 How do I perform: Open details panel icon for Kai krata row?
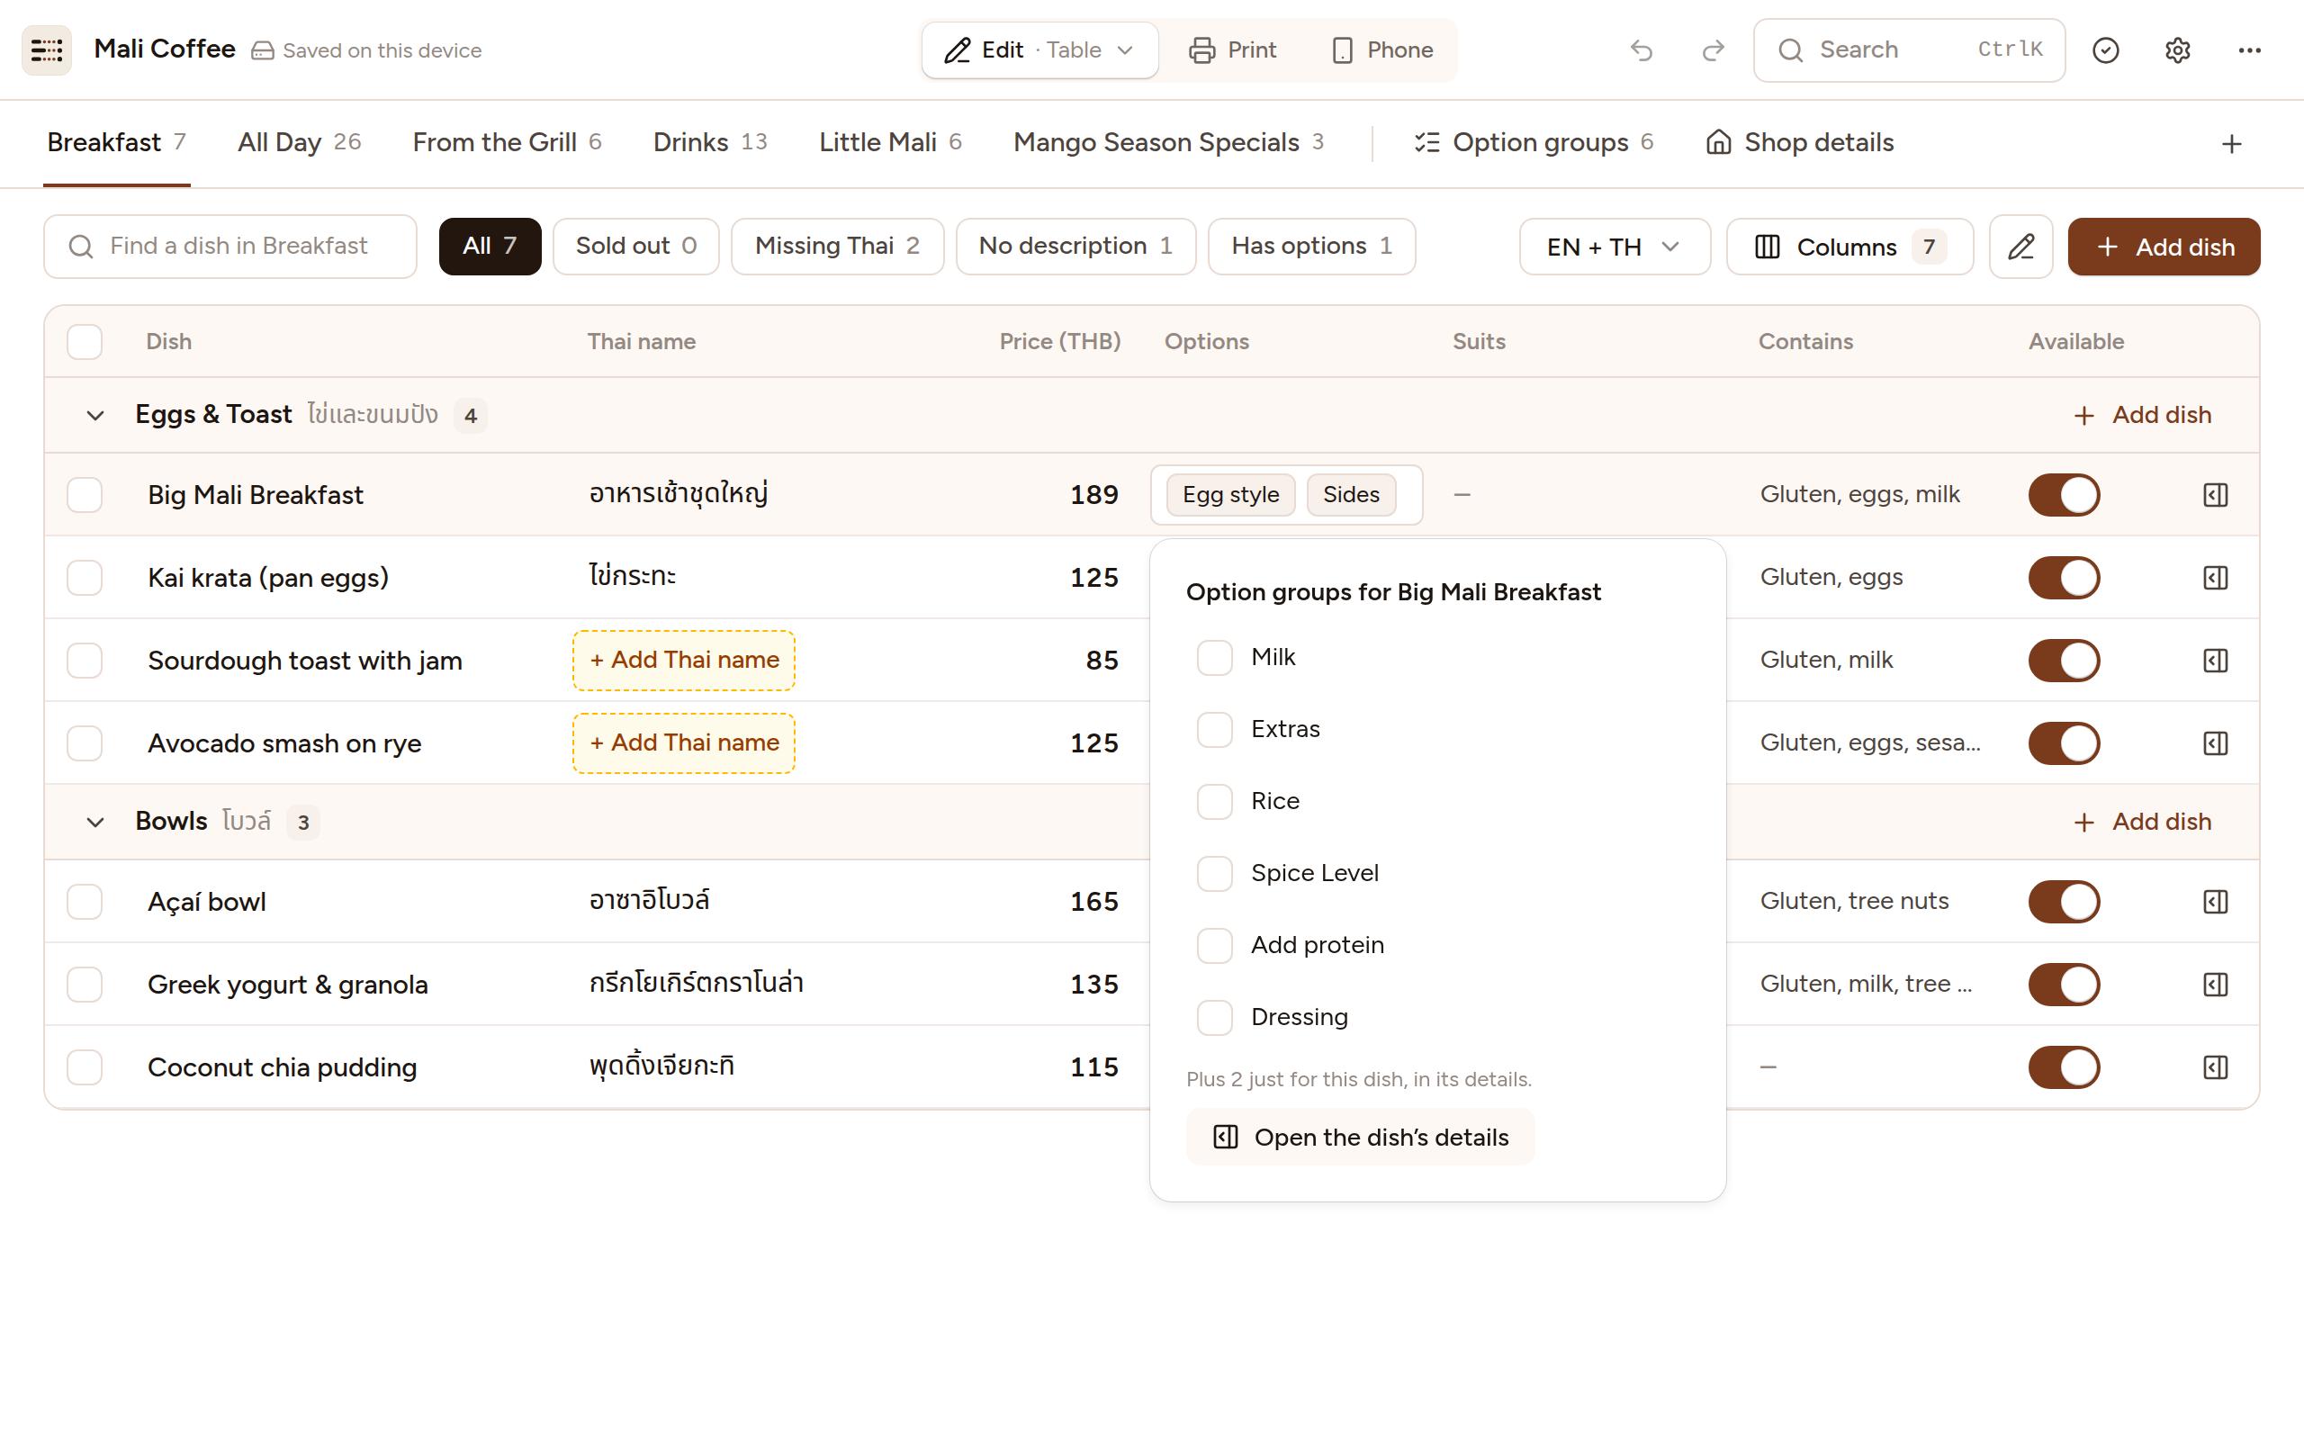2216,577
